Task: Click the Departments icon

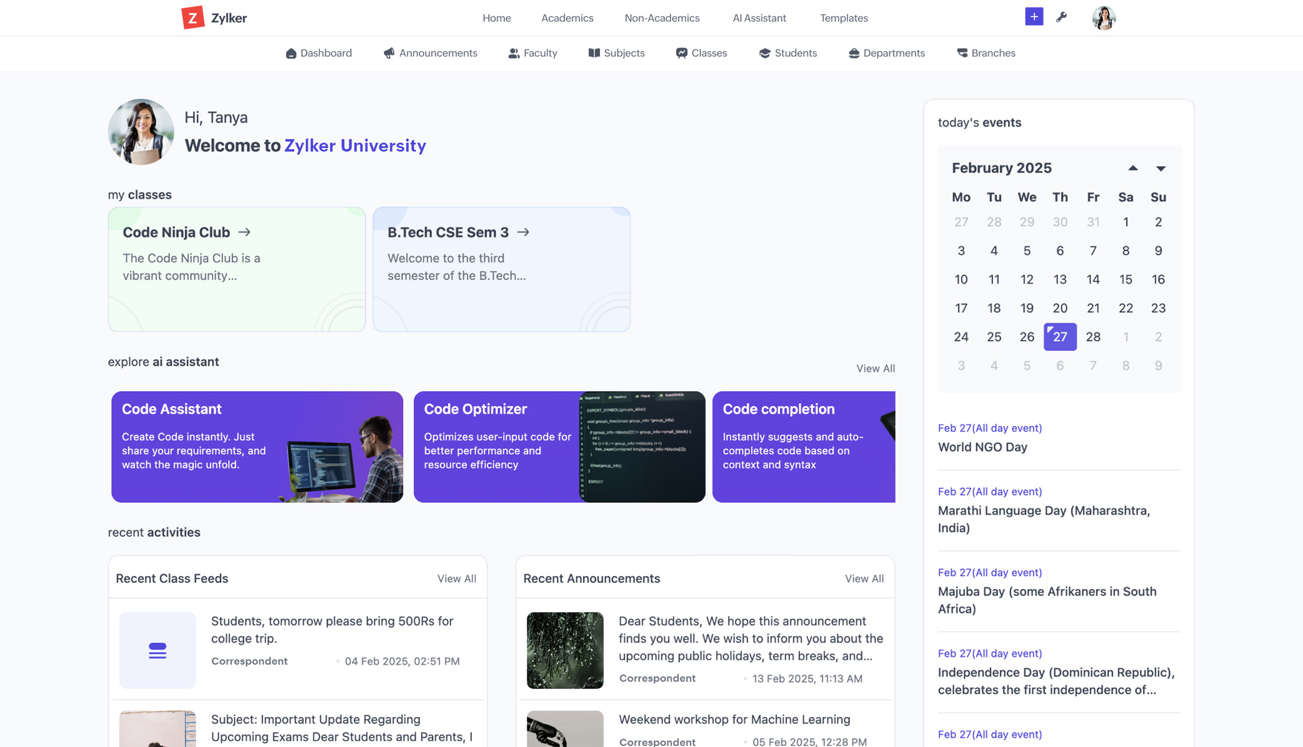Action: pos(854,53)
